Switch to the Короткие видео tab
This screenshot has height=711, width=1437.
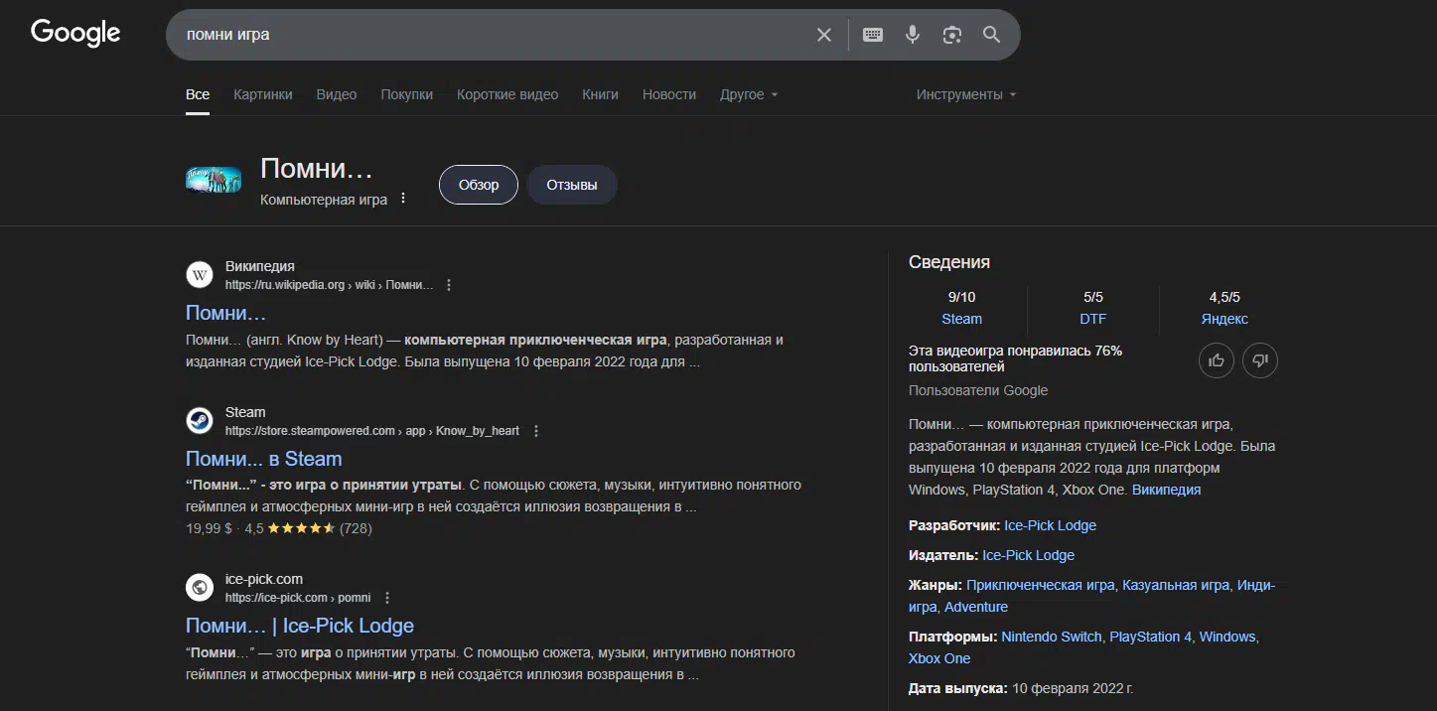507,94
